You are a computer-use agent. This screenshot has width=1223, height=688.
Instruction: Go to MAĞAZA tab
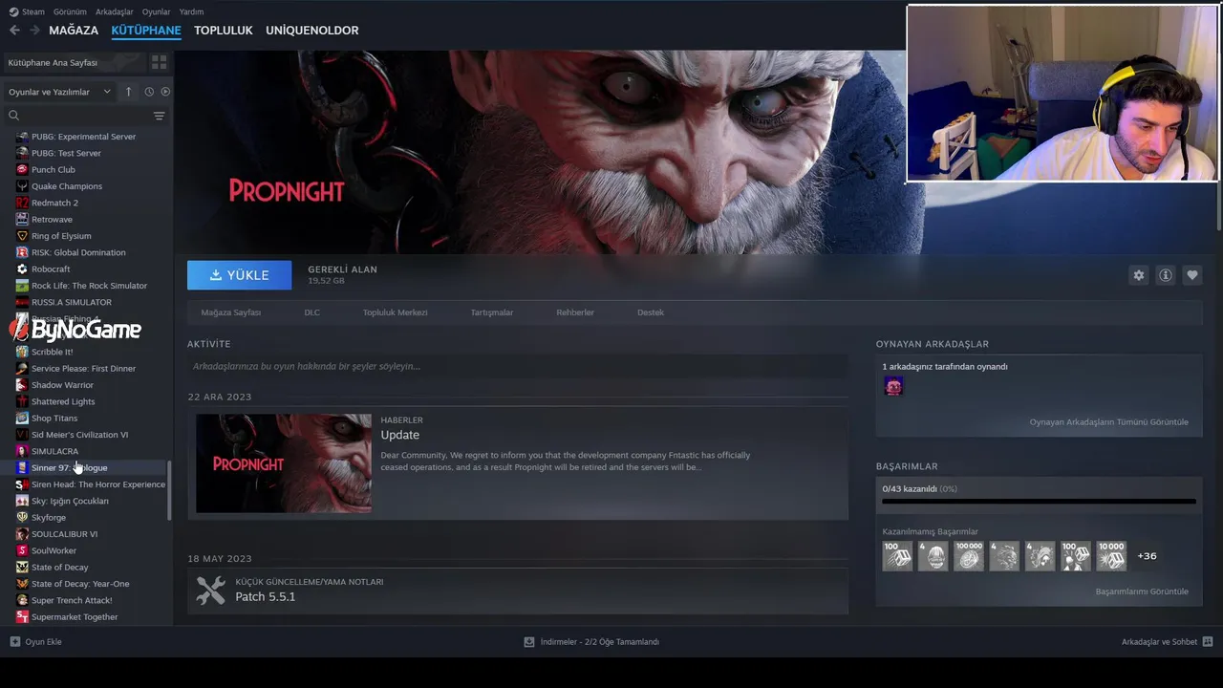[74, 31]
